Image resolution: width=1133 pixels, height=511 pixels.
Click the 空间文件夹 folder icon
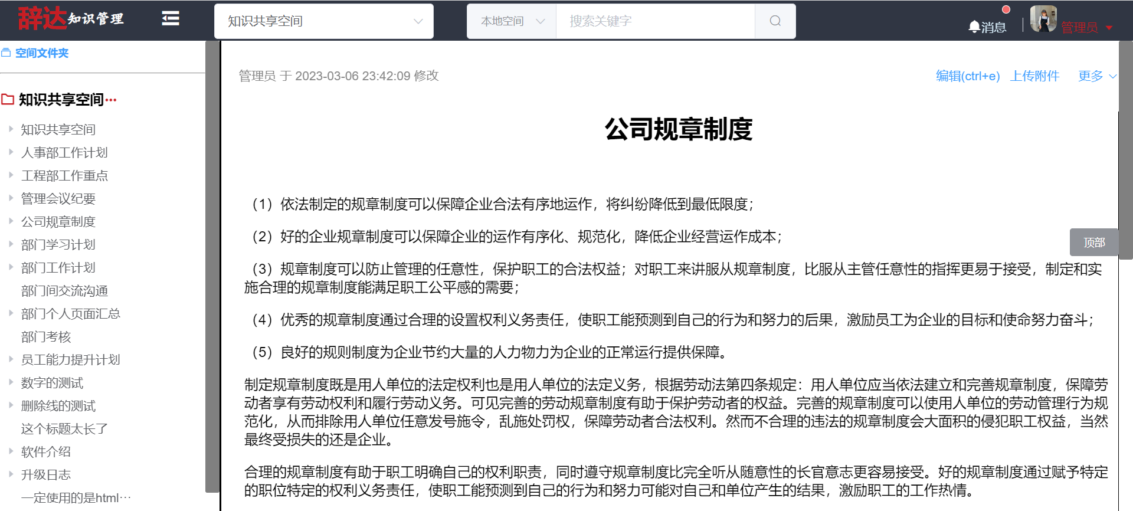[6, 53]
